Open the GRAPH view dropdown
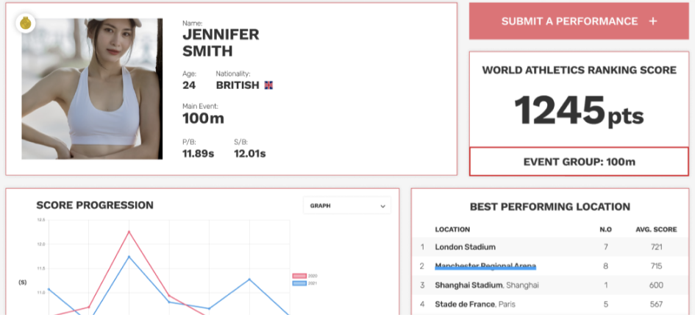The width and height of the screenshot is (695, 334). point(348,206)
